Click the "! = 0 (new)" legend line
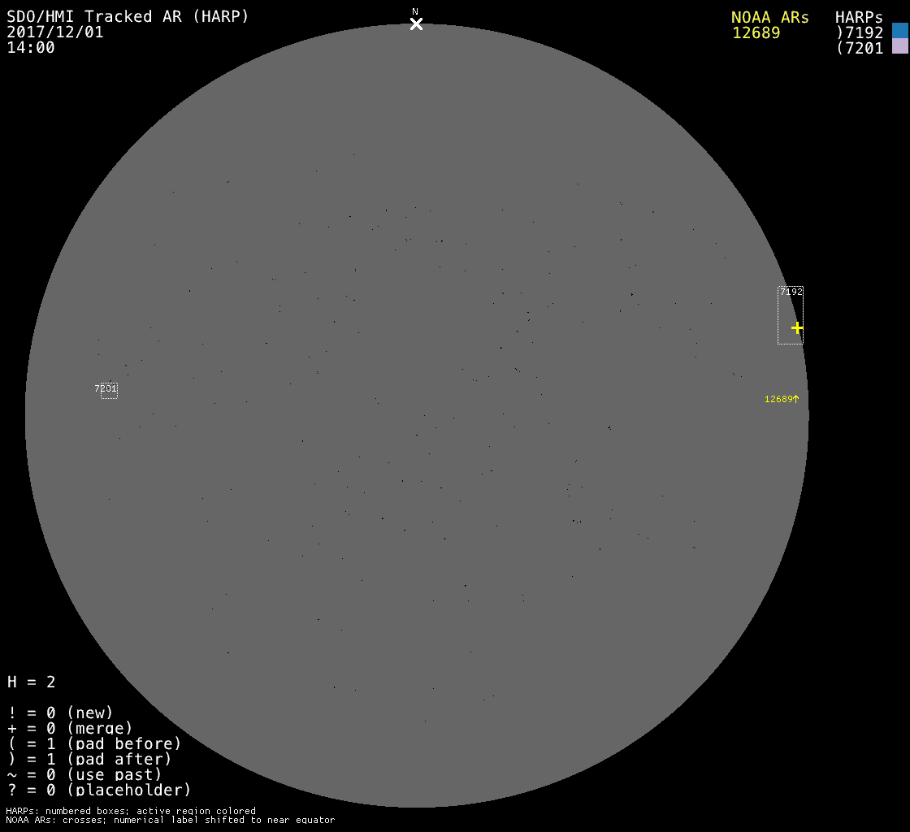 60,713
